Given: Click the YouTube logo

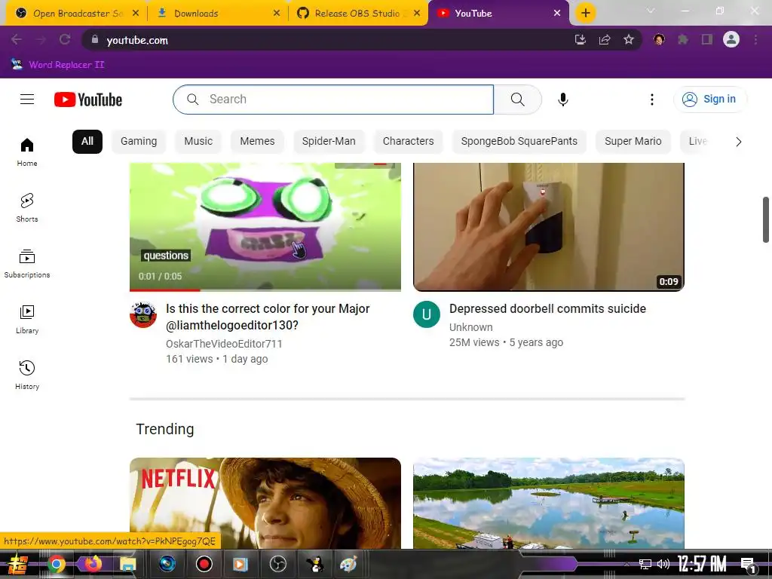Looking at the screenshot, I should tap(88, 100).
